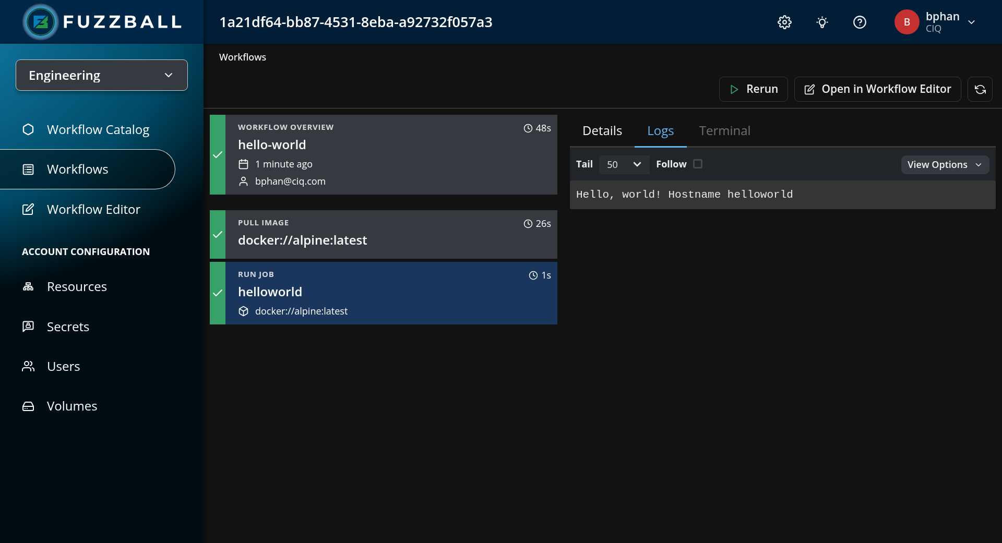Open the settings gear in top bar
This screenshot has width=1002, height=543.
(784, 22)
